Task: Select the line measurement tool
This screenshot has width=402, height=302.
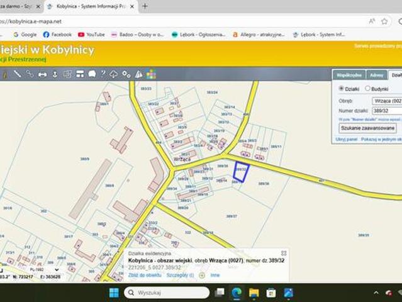Action: tap(18, 74)
